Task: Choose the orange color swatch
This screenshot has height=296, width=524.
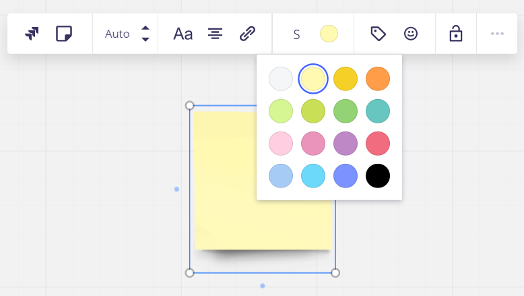Action: tap(378, 79)
